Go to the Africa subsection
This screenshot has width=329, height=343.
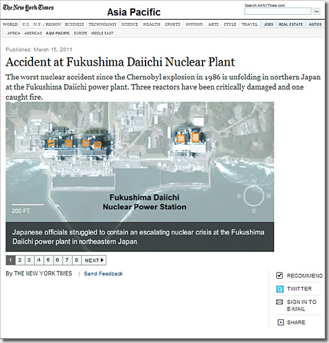pos(14,33)
